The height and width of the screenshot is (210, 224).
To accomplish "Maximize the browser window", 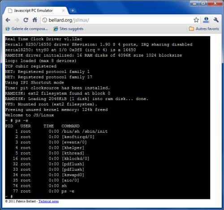I will pos(203,3).
